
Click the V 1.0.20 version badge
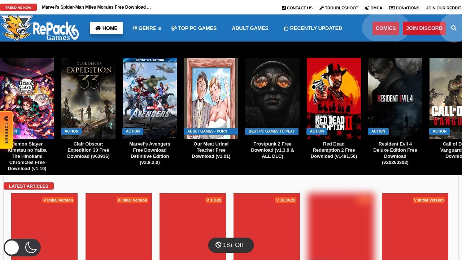214,200
